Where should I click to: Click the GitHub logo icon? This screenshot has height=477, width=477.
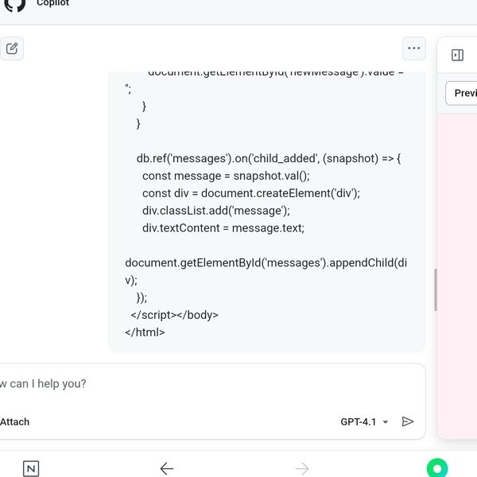(x=14, y=5)
